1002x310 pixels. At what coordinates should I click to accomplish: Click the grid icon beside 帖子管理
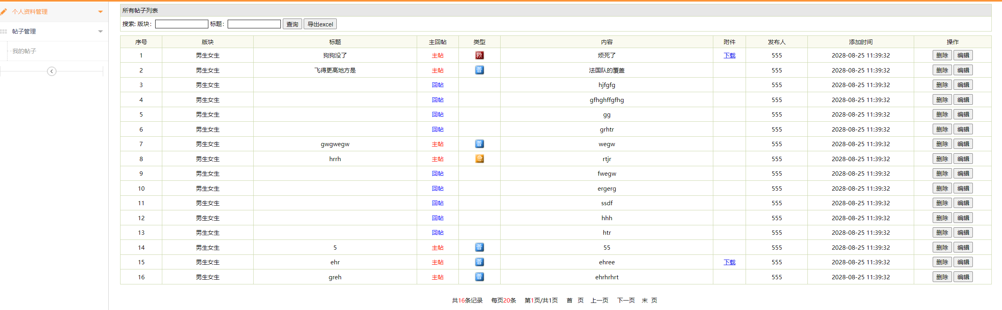[x=4, y=32]
